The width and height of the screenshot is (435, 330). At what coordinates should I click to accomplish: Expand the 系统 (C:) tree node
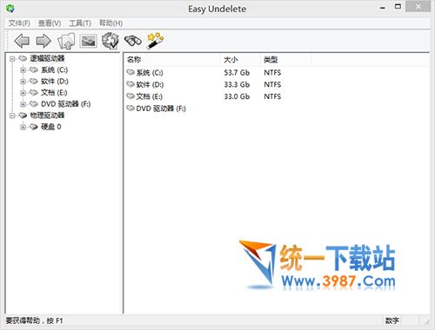pyautogui.click(x=23, y=70)
